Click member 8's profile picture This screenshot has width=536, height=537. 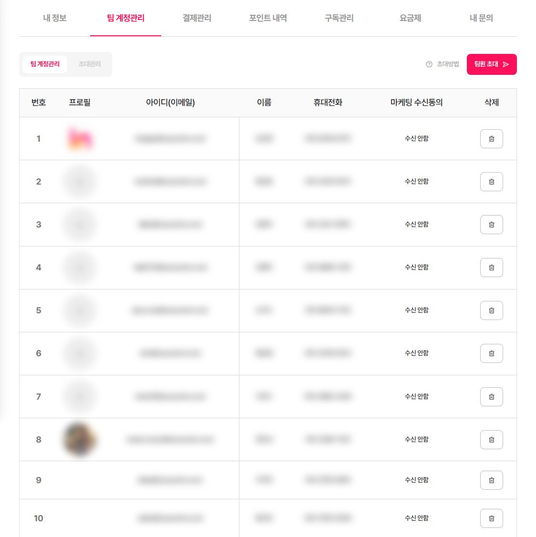coord(80,439)
